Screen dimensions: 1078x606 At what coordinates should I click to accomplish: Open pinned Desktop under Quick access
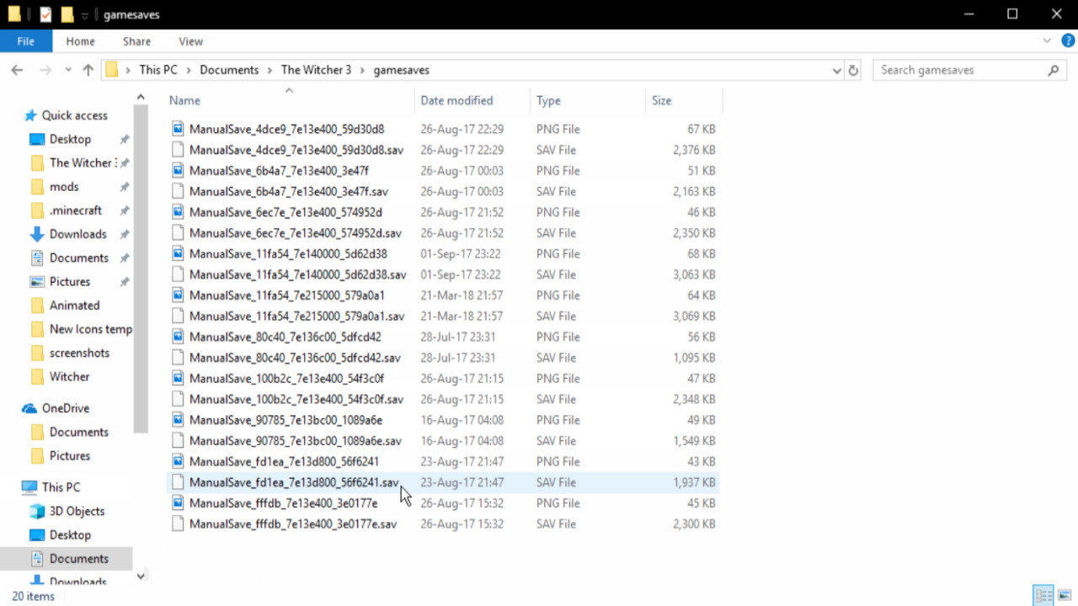click(x=70, y=139)
